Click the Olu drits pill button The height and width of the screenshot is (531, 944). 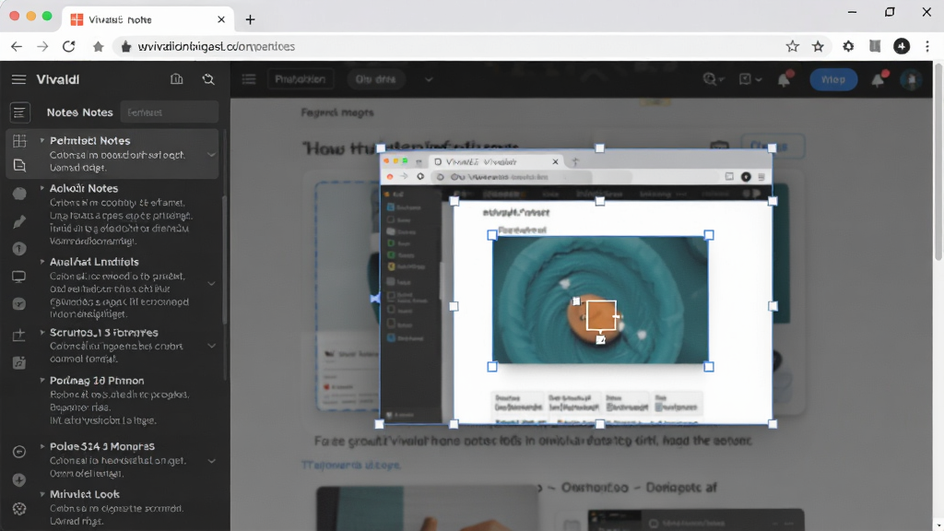pyautogui.click(x=376, y=79)
